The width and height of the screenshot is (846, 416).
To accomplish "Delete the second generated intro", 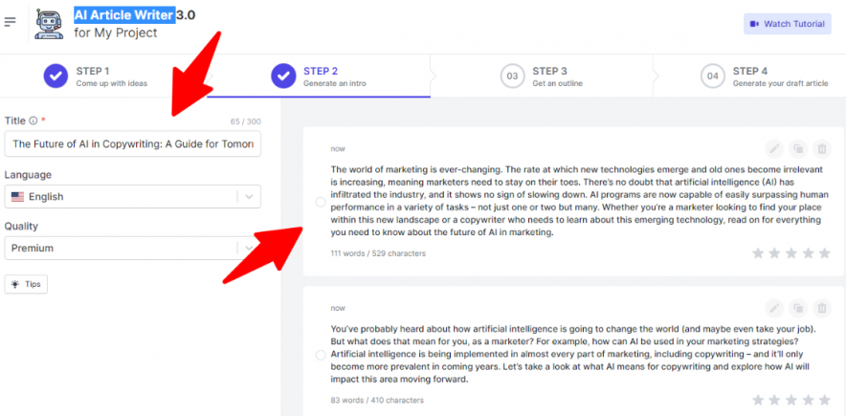I will point(822,308).
